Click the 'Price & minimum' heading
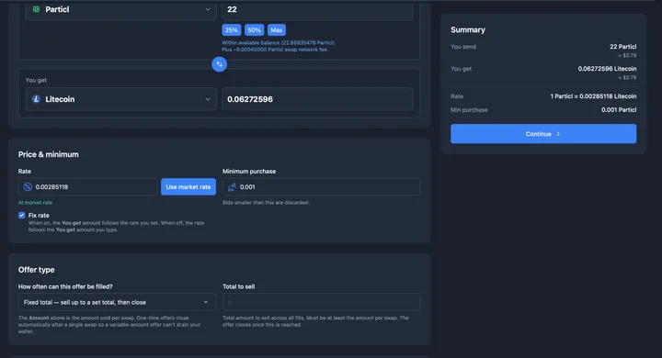 click(x=48, y=154)
